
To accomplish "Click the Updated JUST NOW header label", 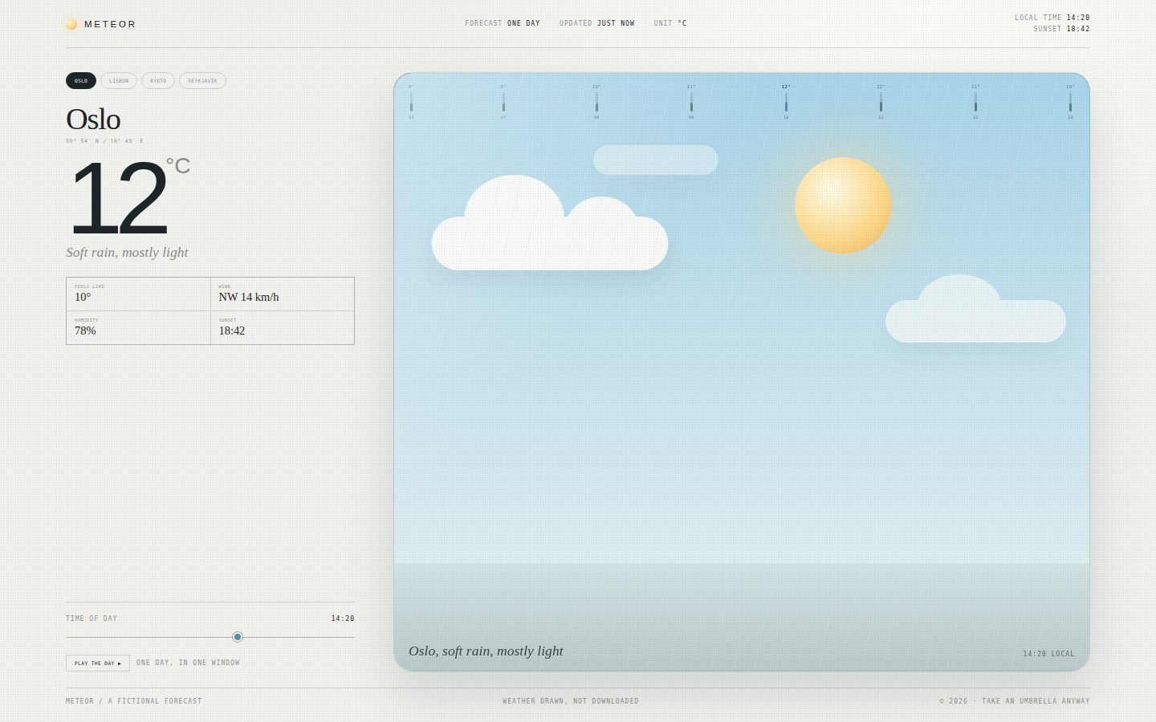I will coord(597,23).
